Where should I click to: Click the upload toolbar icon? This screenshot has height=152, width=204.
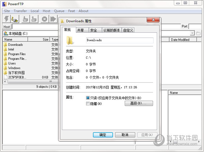[x=34, y=19]
